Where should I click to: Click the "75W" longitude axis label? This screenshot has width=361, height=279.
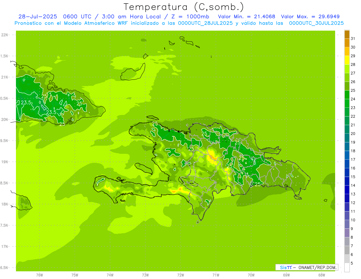pyautogui.click(x=75, y=275)
